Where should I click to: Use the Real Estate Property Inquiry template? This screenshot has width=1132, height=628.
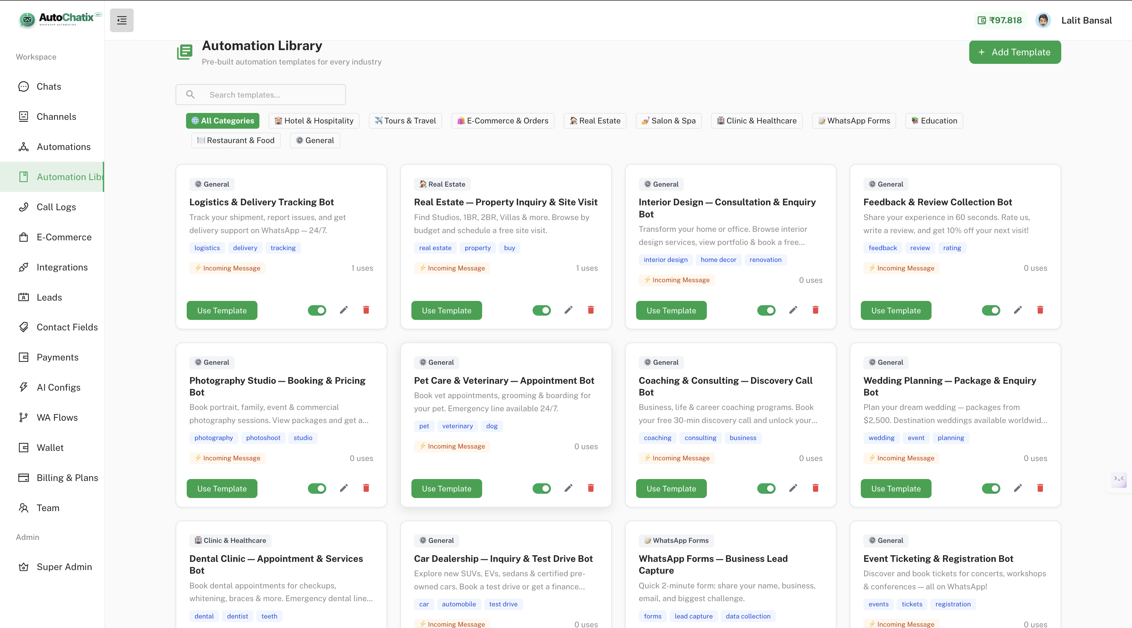point(446,310)
